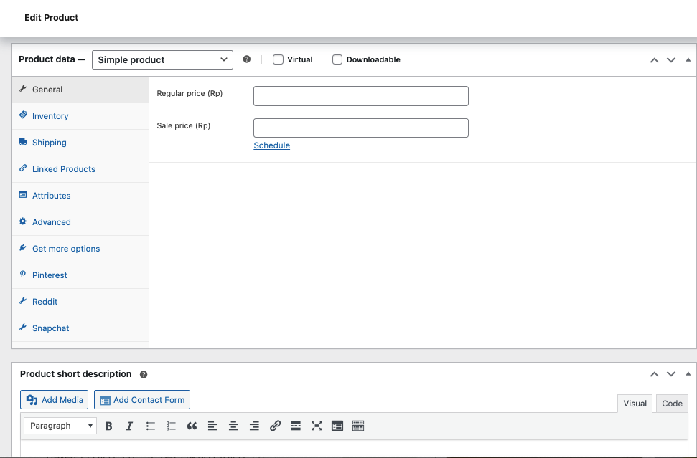Align text left
The height and width of the screenshot is (458, 697).
pyautogui.click(x=212, y=426)
